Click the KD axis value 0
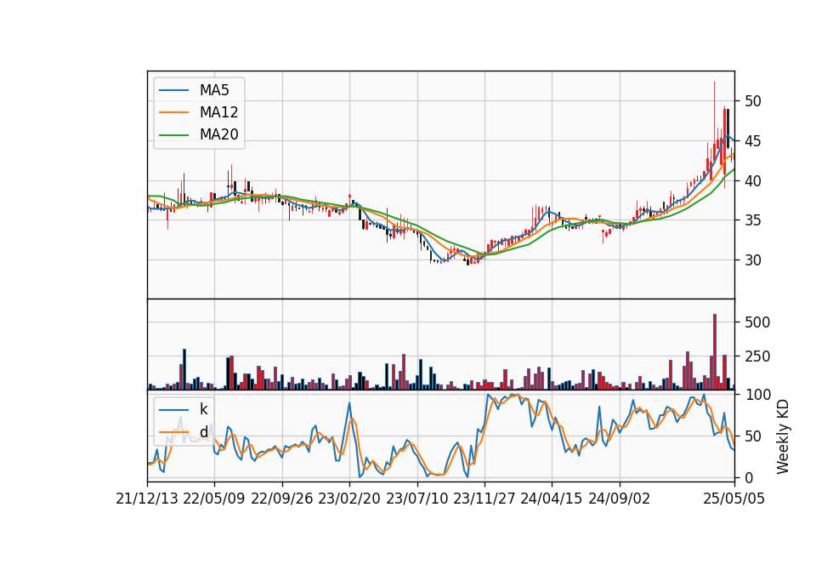Image resolution: width=816 pixels, height=587 pixels. pyautogui.click(x=749, y=477)
